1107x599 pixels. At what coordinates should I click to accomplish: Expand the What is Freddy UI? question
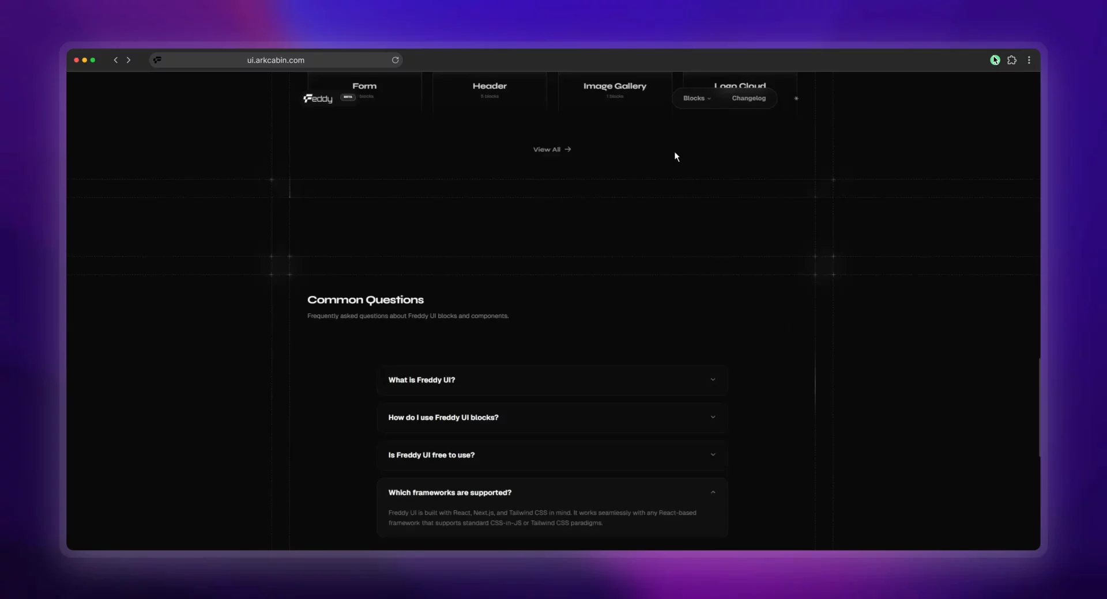click(552, 380)
